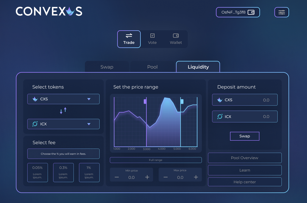The height and width of the screenshot is (203, 307).
Task: Select the 0.05% fee option
Action: pos(37,172)
